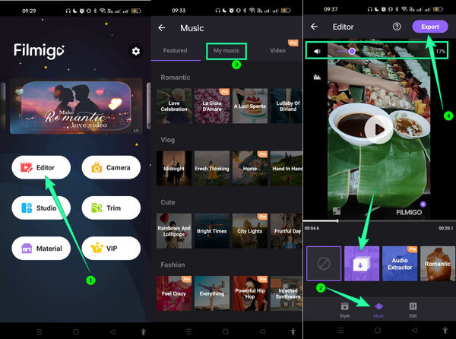Go back from the Music screen
This screenshot has height=339, width=456.
pyautogui.click(x=162, y=28)
